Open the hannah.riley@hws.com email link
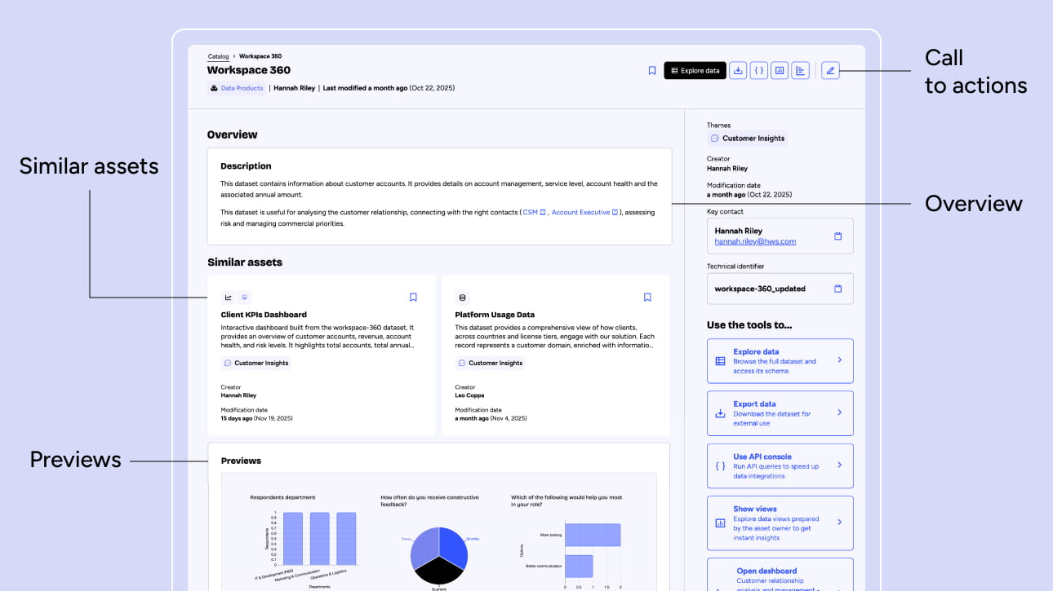The image size is (1053, 591). (755, 241)
